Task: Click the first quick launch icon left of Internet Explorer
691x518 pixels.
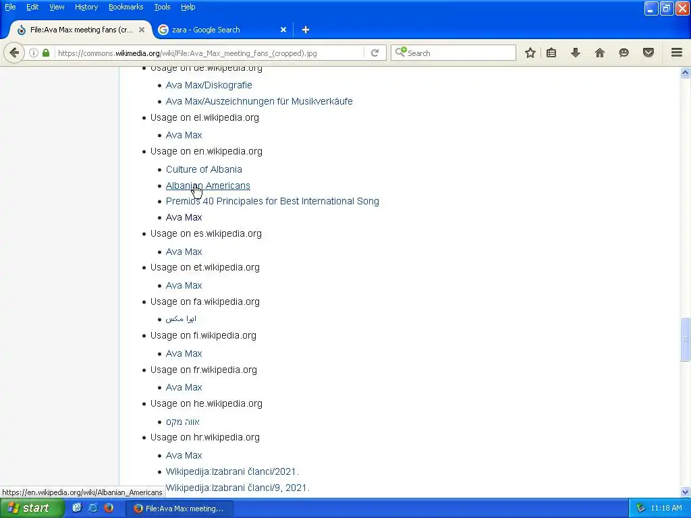Action: pos(77,508)
